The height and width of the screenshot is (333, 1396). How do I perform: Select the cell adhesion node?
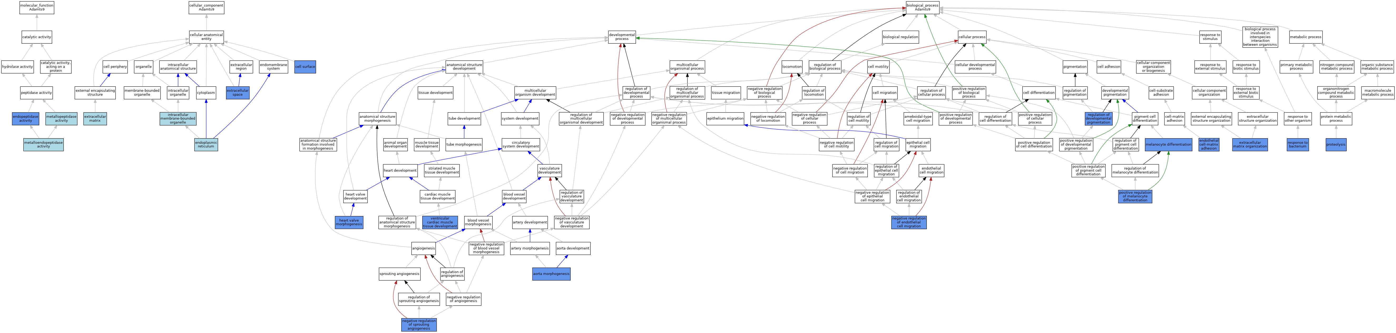[1109, 67]
